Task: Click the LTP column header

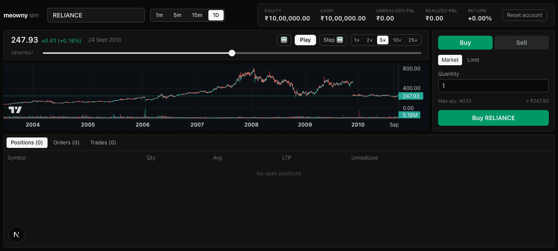Action: point(286,158)
